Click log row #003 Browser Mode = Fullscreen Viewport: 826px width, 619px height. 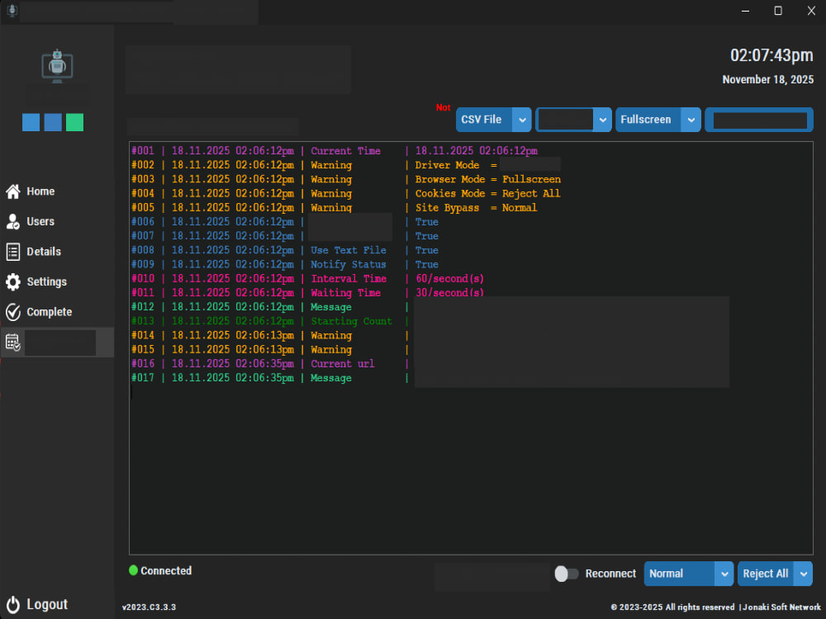point(346,179)
